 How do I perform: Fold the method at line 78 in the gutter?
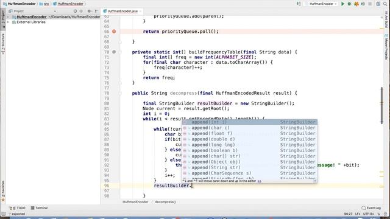120,93
